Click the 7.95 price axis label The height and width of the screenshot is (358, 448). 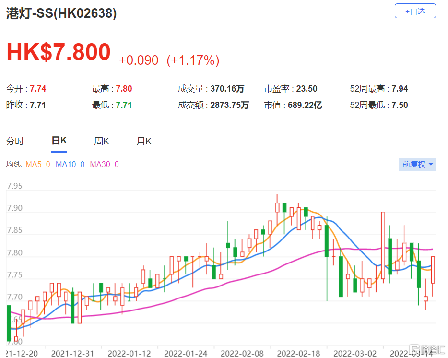[14, 186]
